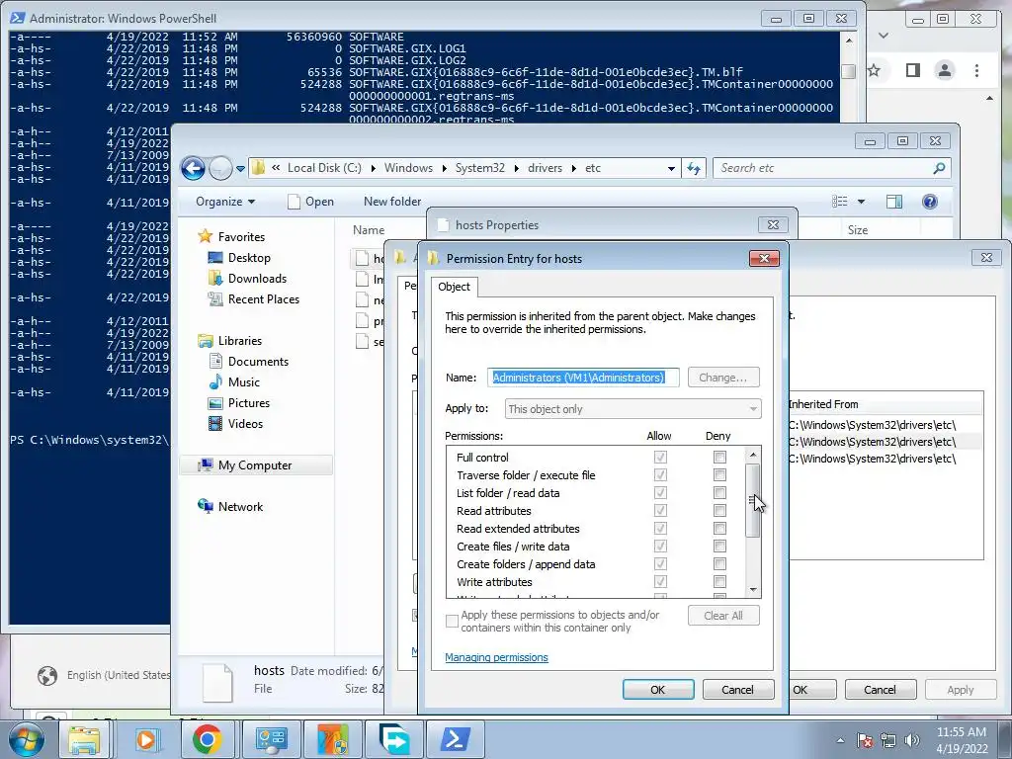Open Google Chrome from the taskbar
Viewport: 1012px width, 759px height.
pos(207,739)
